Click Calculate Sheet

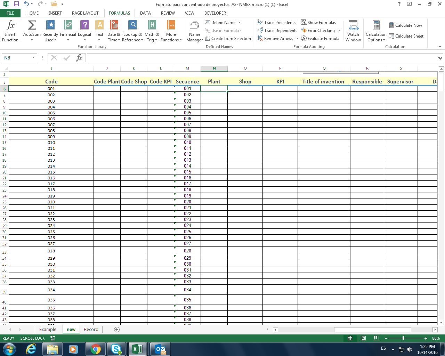[406, 36]
